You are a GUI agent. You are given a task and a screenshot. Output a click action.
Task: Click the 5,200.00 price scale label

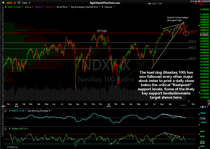204,9
